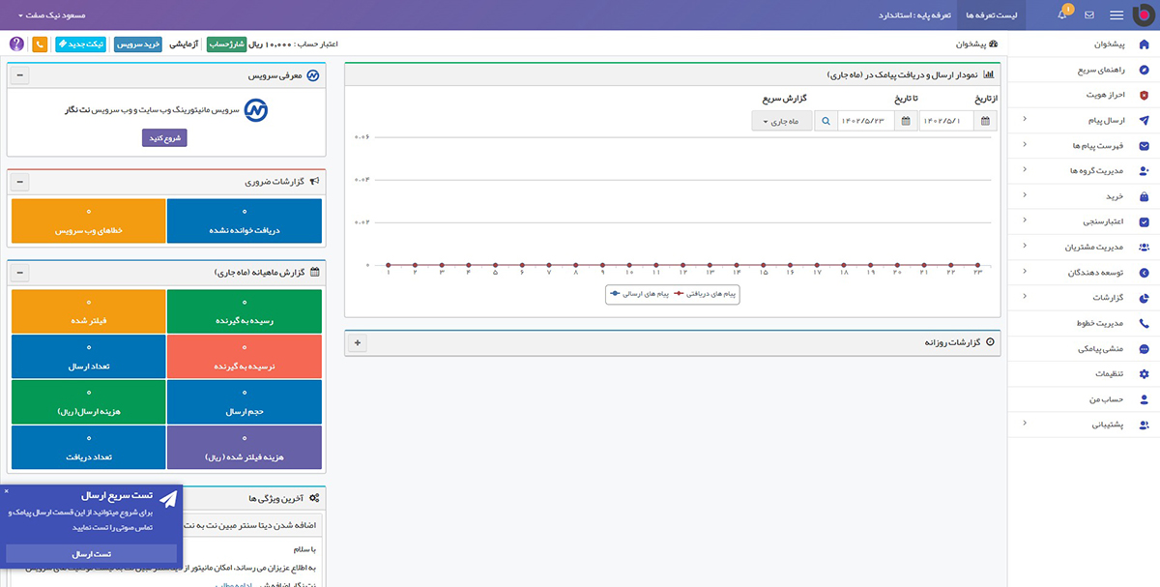Click the از تاریخ date field
Image resolution: width=1160 pixels, height=587 pixels.
pos(945,121)
